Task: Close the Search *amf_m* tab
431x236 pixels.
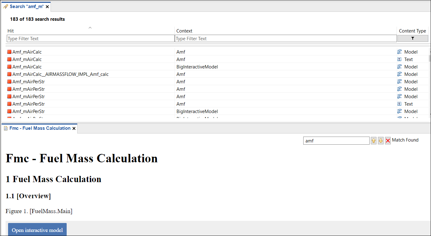Action: pyautogui.click(x=47, y=7)
